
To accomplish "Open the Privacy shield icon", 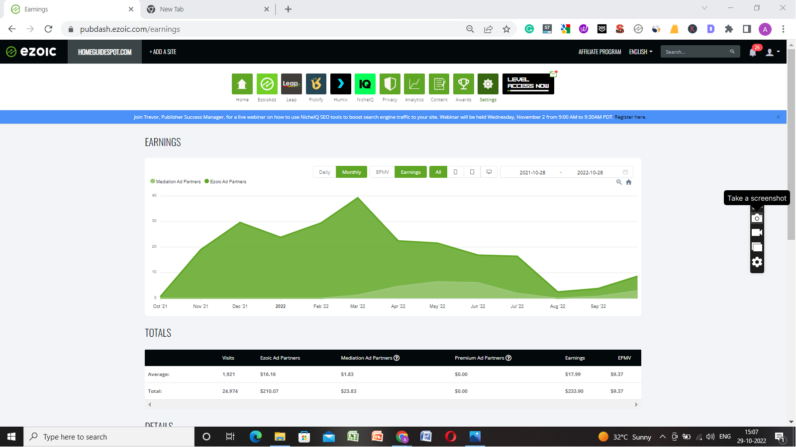I will (x=390, y=84).
